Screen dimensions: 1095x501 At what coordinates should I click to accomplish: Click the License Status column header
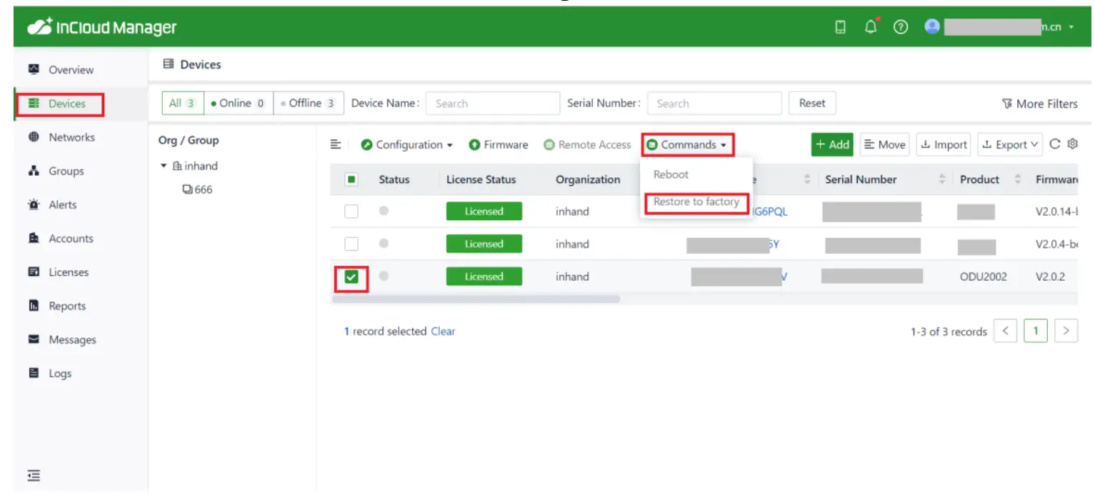[481, 179]
